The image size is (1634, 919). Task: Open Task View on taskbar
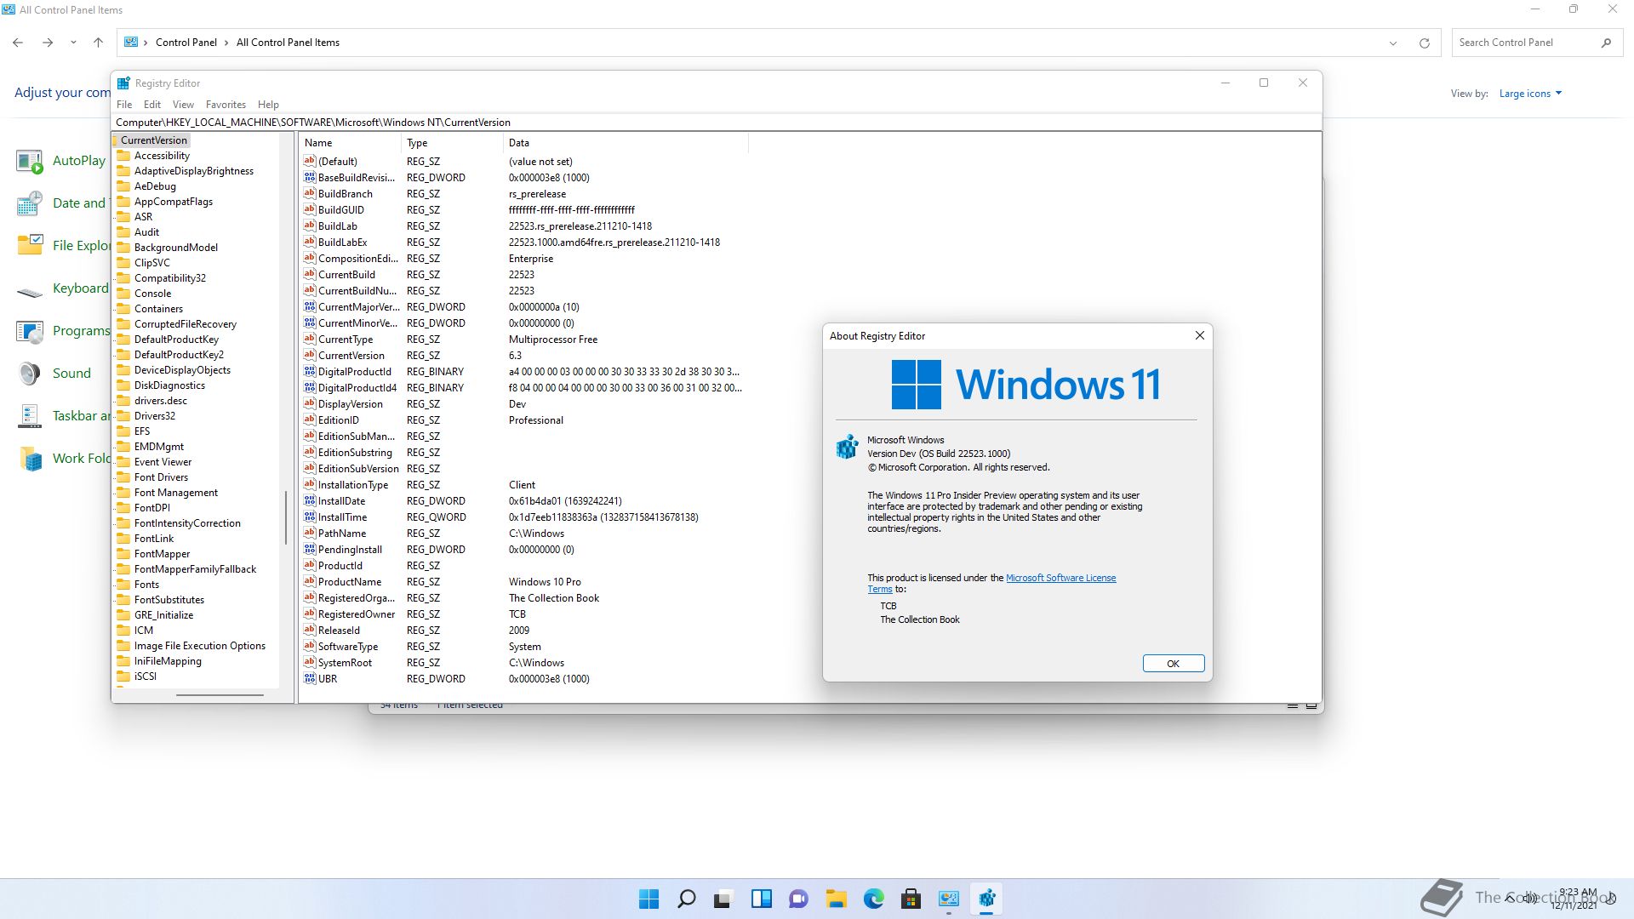pos(723,899)
